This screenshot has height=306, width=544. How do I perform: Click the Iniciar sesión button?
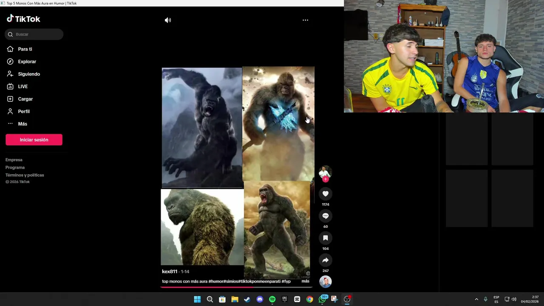34,140
